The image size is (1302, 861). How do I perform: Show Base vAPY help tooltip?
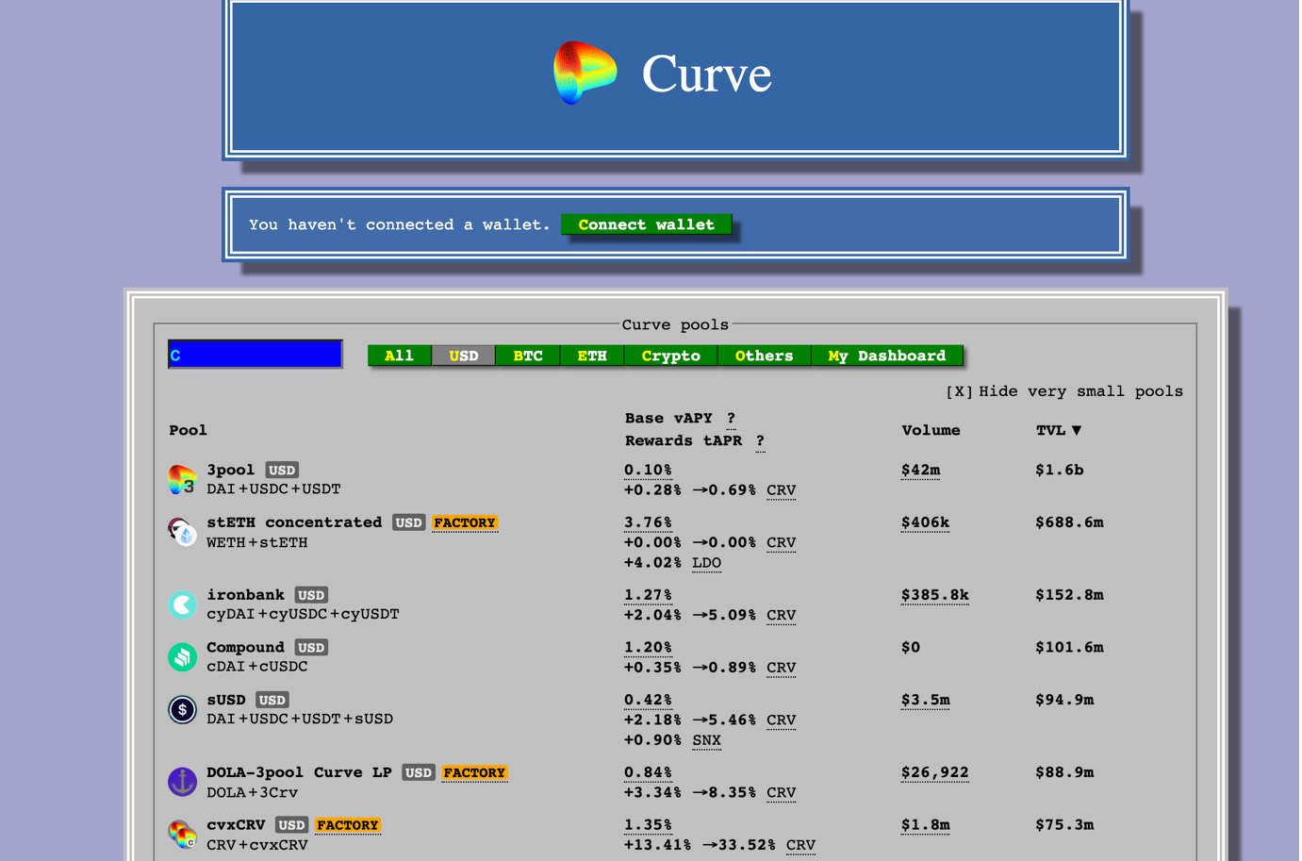click(x=731, y=419)
